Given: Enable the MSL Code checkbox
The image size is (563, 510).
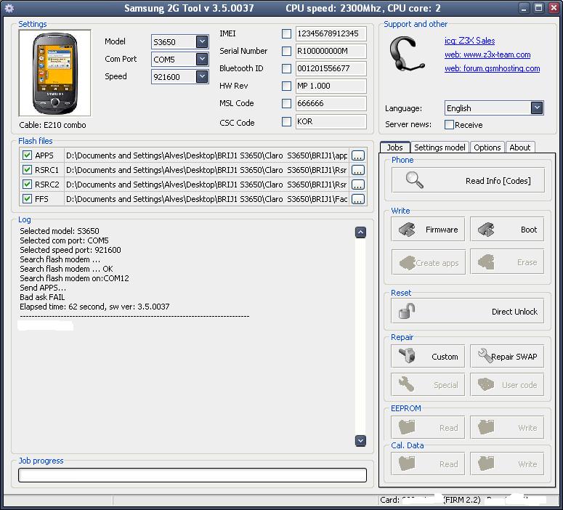Looking at the screenshot, I should 286,103.
